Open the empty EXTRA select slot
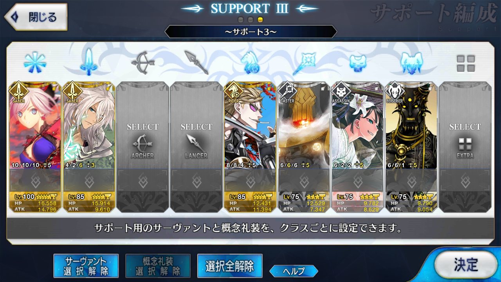The height and width of the screenshot is (282, 501). click(465, 147)
